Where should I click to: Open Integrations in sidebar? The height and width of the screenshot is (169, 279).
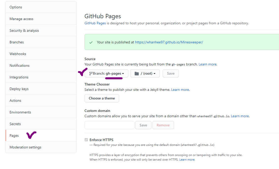coord(41,77)
